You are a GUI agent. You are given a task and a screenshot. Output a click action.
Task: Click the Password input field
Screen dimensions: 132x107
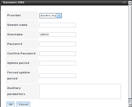[57, 44]
